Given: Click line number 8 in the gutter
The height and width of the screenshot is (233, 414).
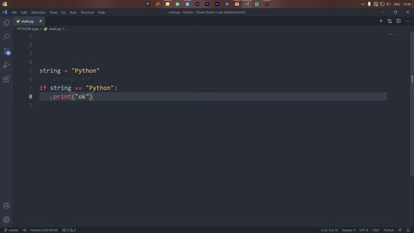Looking at the screenshot, I should click(30, 96).
